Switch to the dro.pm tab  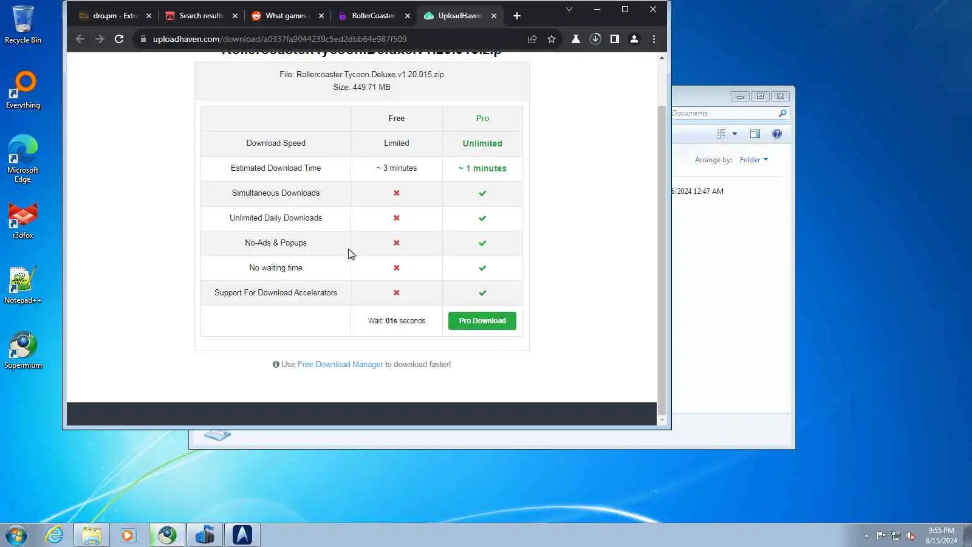click(x=115, y=16)
